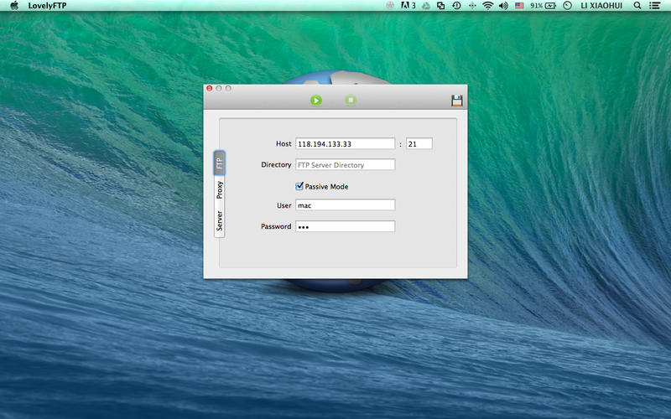Switch to the Server tab
The width and height of the screenshot is (671, 419).
point(220,221)
